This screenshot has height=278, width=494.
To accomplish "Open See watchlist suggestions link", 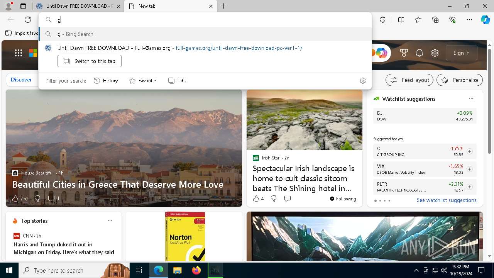I will (x=447, y=200).
